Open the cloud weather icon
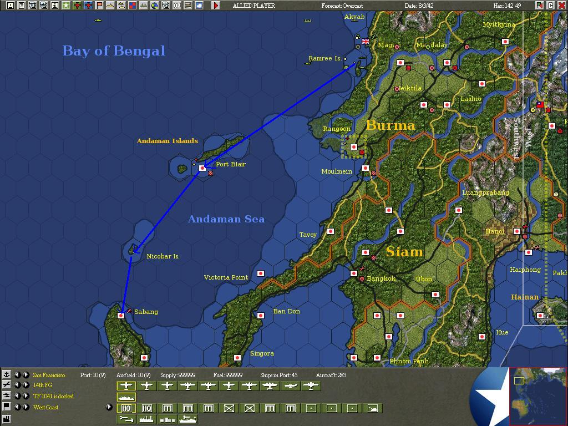The height and width of the screenshot is (426, 568). (x=199, y=6)
